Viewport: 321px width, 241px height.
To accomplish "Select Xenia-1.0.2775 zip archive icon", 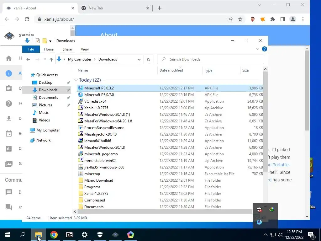I will point(81,108).
